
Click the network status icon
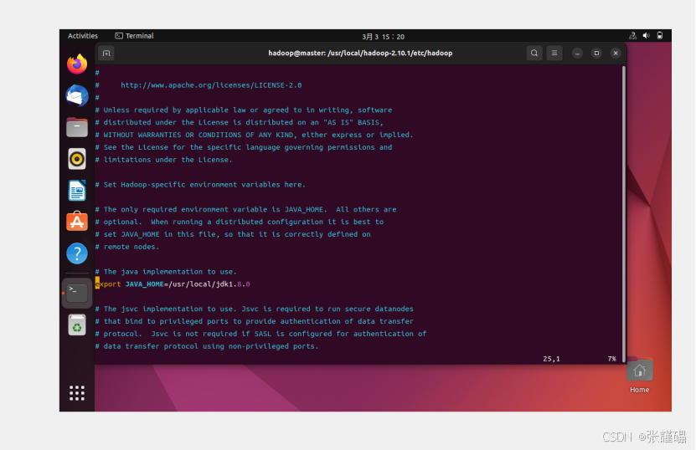coord(633,35)
